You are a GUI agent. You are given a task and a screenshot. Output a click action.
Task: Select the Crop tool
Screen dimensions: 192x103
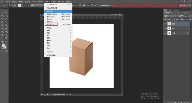(2, 19)
